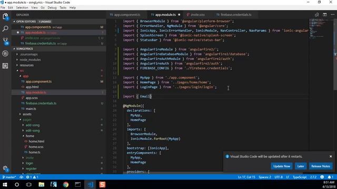Open the Selection menu
Viewport: 337px width, 189px height.
click(x=22, y=7)
